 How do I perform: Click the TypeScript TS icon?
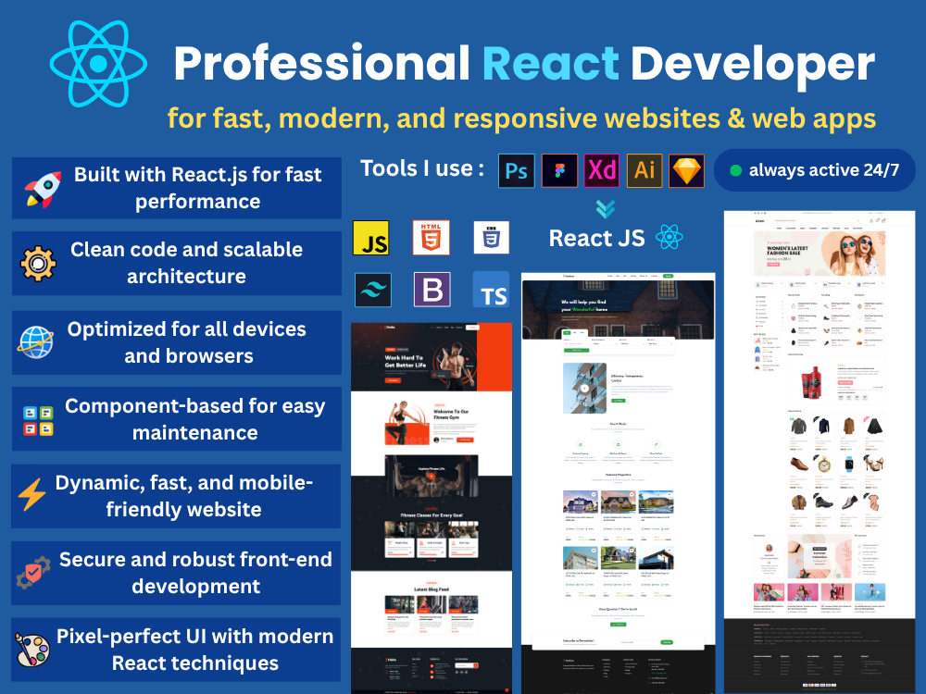click(x=492, y=290)
